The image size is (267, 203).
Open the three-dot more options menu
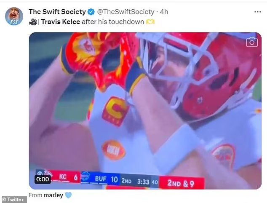coord(257,12)
